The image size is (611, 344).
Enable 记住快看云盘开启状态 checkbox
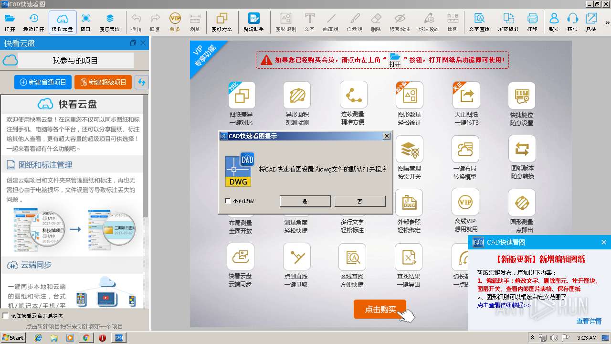pos(6,315)
